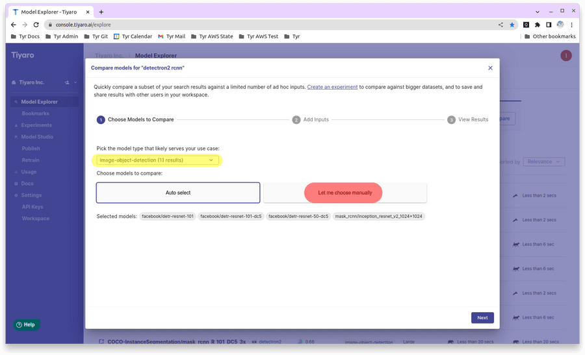Viewport: 585px width, 355px height.
Task: Click the COCO-InstanceSegmentation/mask_rcnn_R_101_DC5_3x result
Action: coord(176,341)
